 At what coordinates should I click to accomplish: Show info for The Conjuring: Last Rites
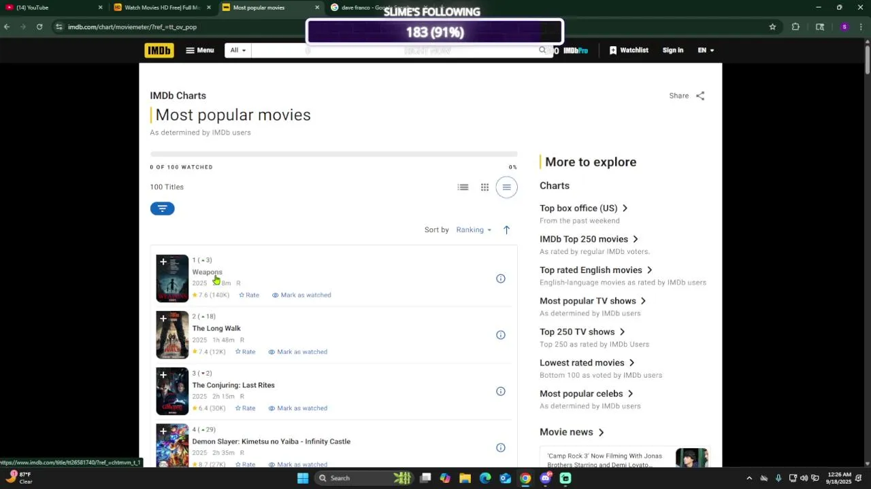tap(501, 391)
